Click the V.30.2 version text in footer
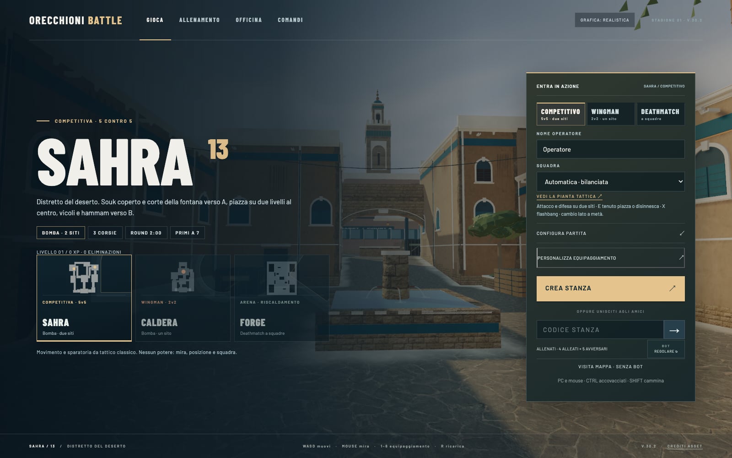732x458 pixels. click(649, 446)
